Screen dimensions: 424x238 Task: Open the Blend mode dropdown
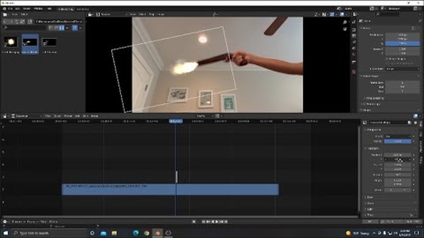(397, 136)
